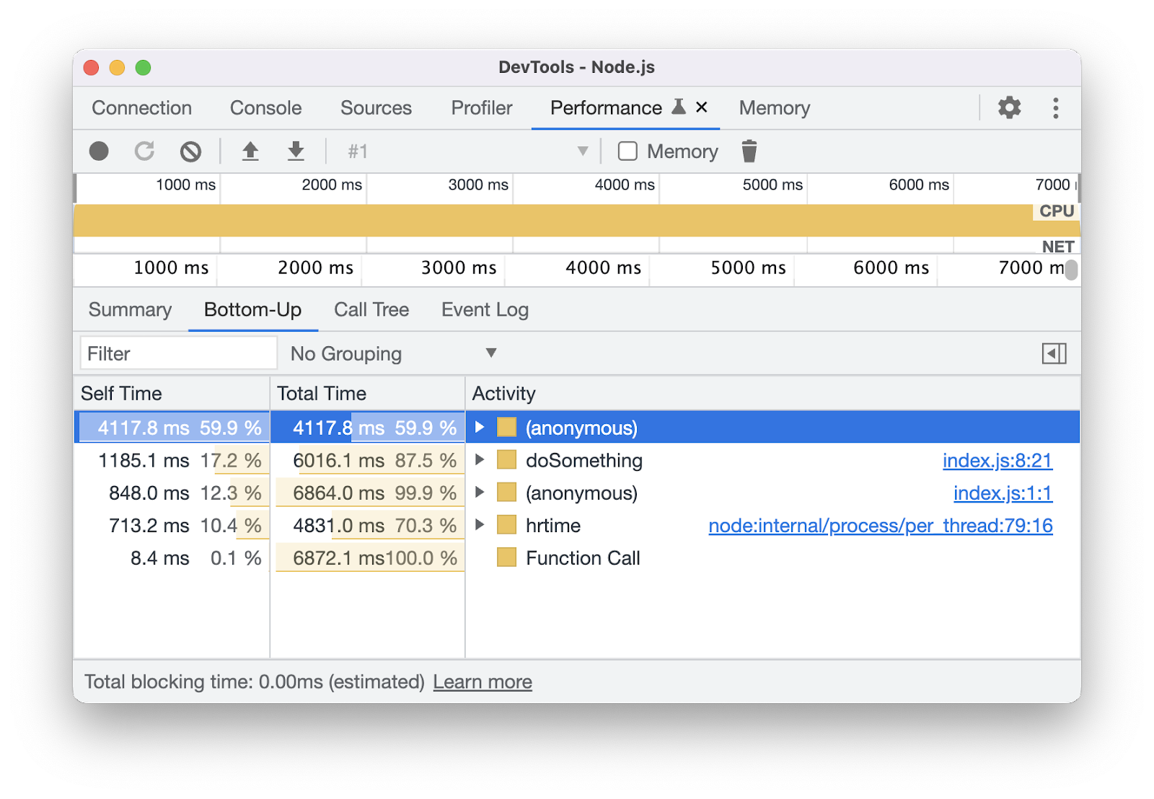Switch to the Call Tree tab
This screenshot has height=799, width=1154.
(x=371, y=309)
